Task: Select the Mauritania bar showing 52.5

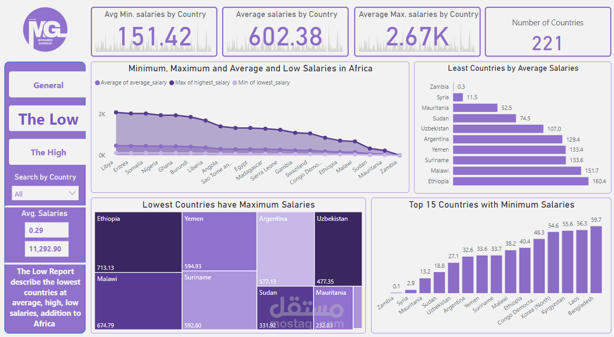Action: pyautogui.click(x=475, y=108)
